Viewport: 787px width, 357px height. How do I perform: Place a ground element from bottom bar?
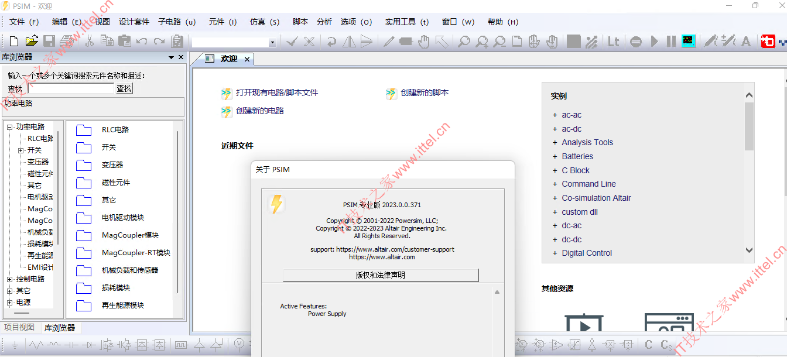(15, 345)
